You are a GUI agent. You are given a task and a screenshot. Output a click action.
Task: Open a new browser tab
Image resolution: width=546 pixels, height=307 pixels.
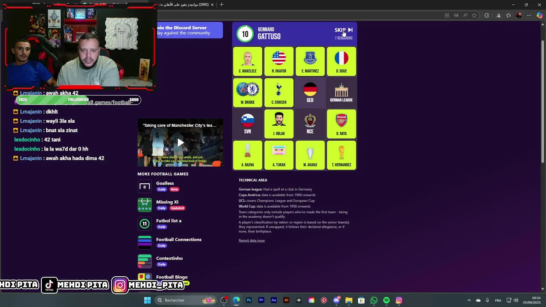[x=221, y=5]
